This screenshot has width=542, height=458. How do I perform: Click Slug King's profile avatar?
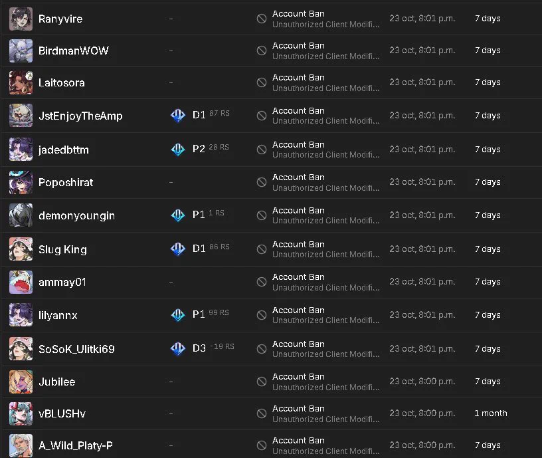(21, 249)
